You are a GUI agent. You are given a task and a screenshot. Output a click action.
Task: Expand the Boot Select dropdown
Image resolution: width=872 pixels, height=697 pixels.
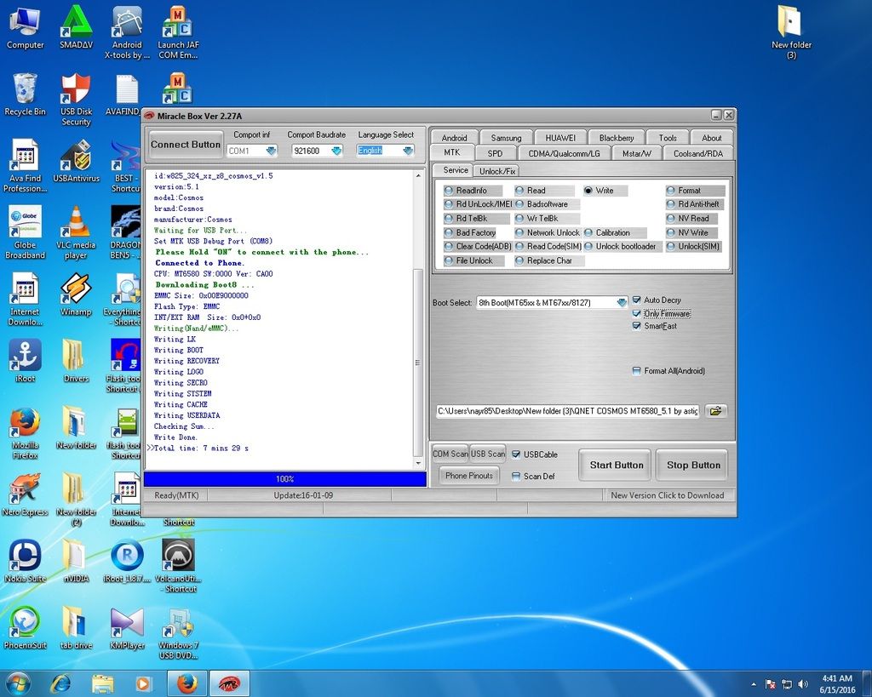tap(621, 302)
